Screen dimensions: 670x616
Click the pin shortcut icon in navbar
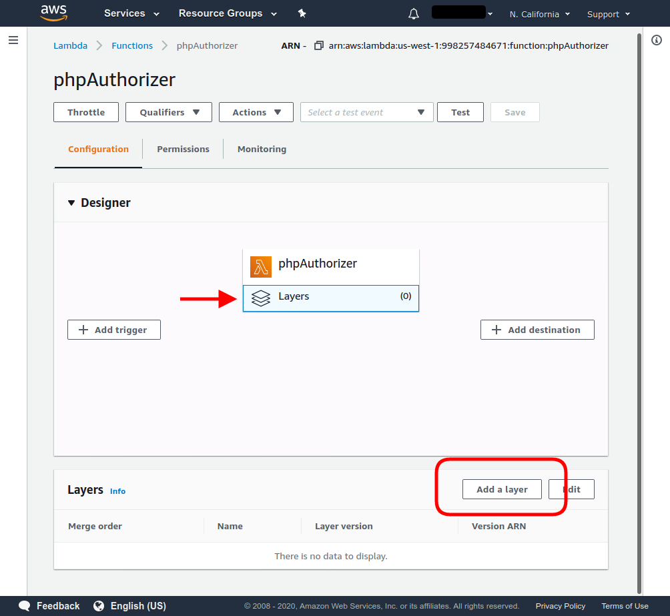pyautogui.click(x=302, y=13)
